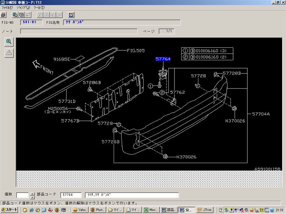Click the 個数 quantity input box
This screenshot has height=214, width=286.
pos(23,195)
